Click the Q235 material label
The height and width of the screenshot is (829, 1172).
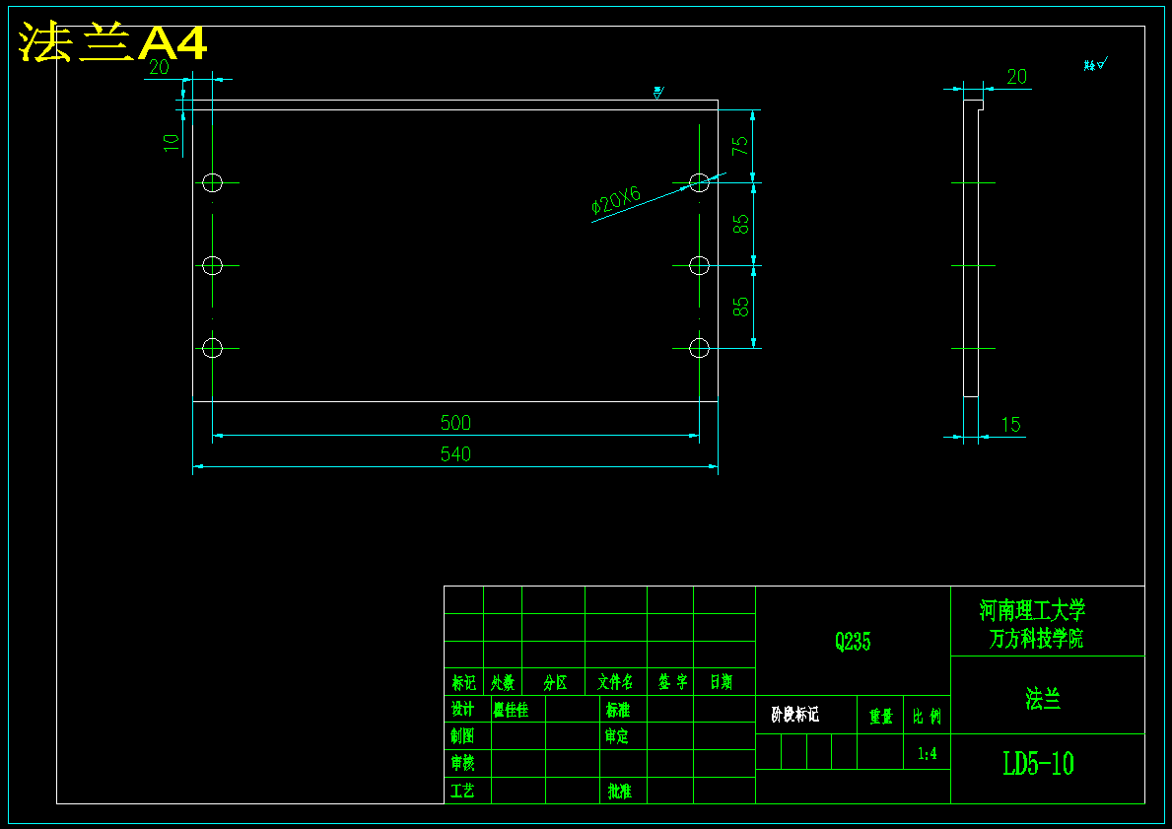click(853, 642)
